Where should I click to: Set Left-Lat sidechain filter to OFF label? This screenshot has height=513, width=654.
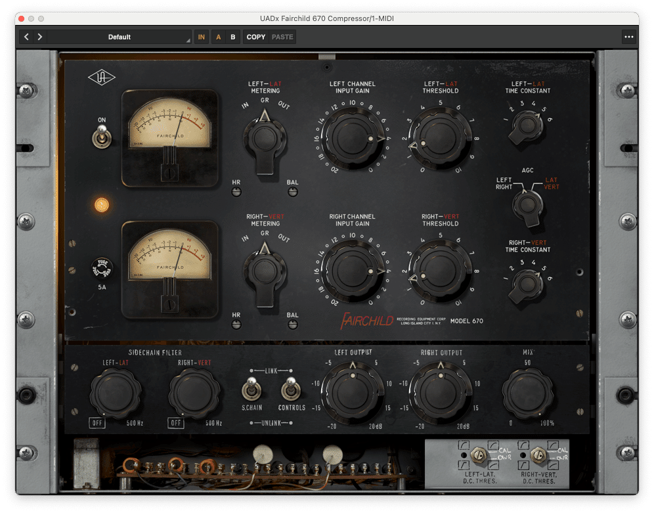(x=97, y=423)
